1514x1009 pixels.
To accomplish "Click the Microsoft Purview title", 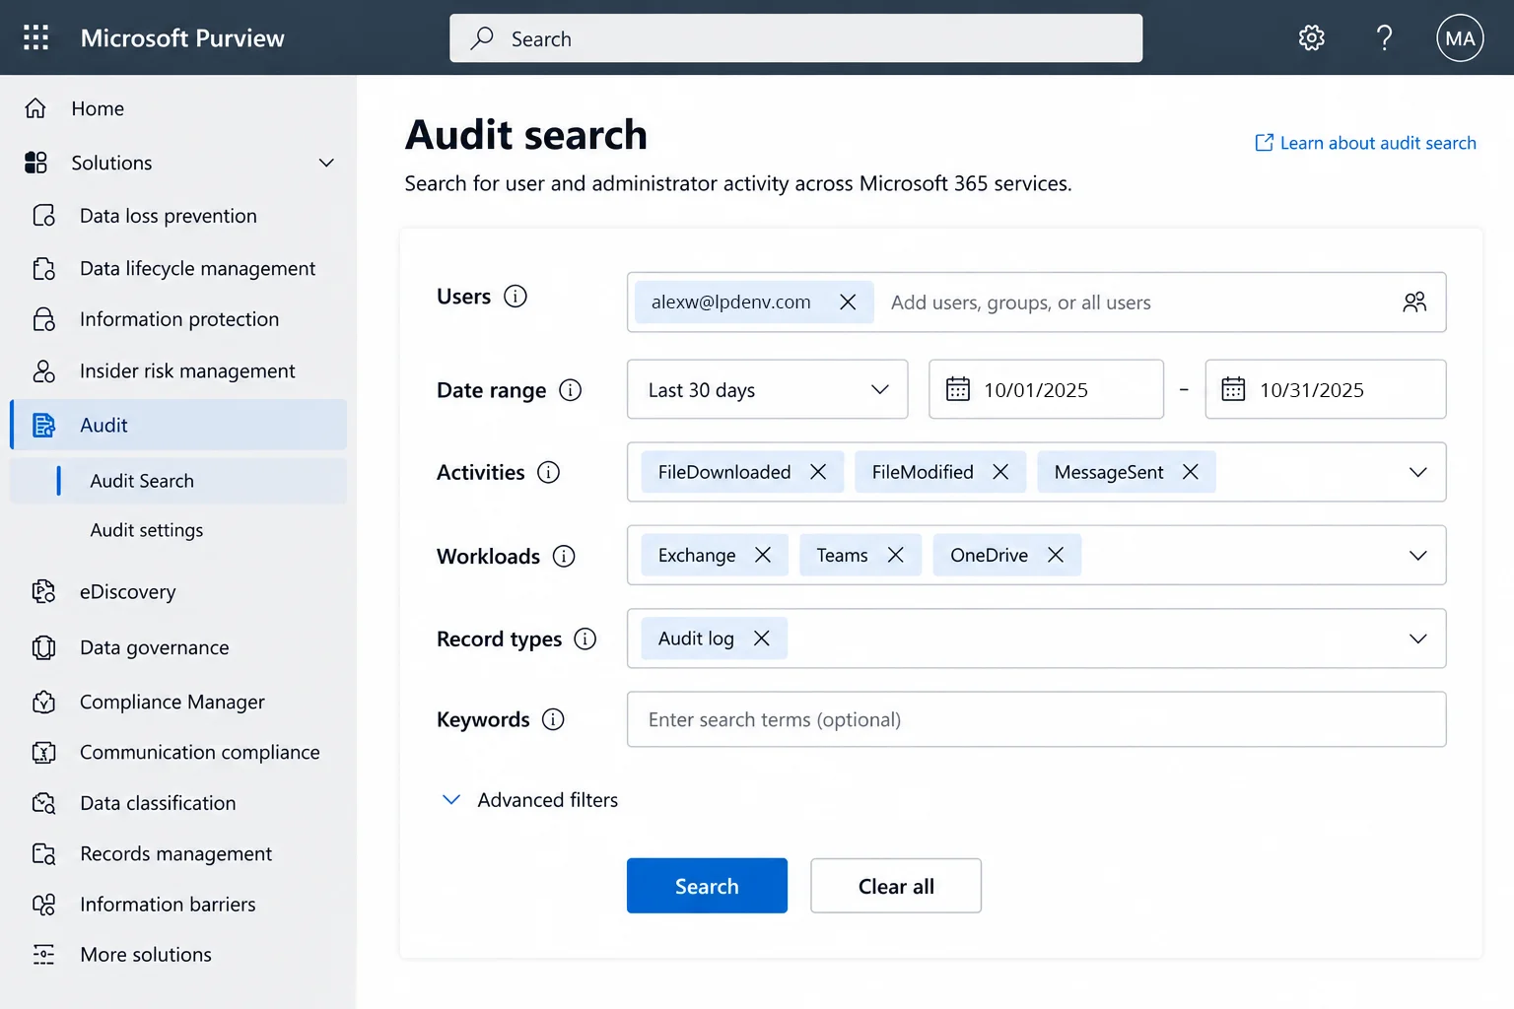I will pos(182,38).
